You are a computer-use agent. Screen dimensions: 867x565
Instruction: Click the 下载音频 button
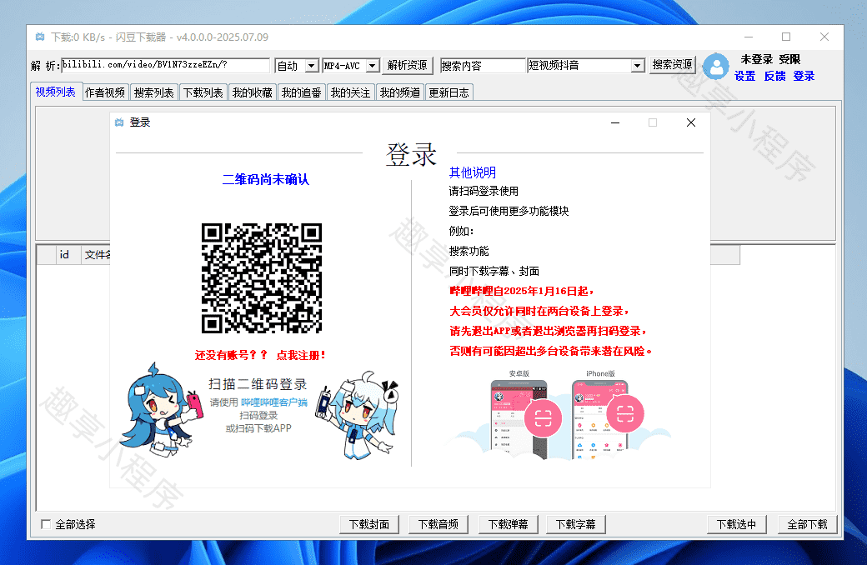click(439, 524)
